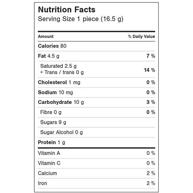193x193 pixels.
Task: Click the Nutrition Facts heading
Action: click(67, 10)
